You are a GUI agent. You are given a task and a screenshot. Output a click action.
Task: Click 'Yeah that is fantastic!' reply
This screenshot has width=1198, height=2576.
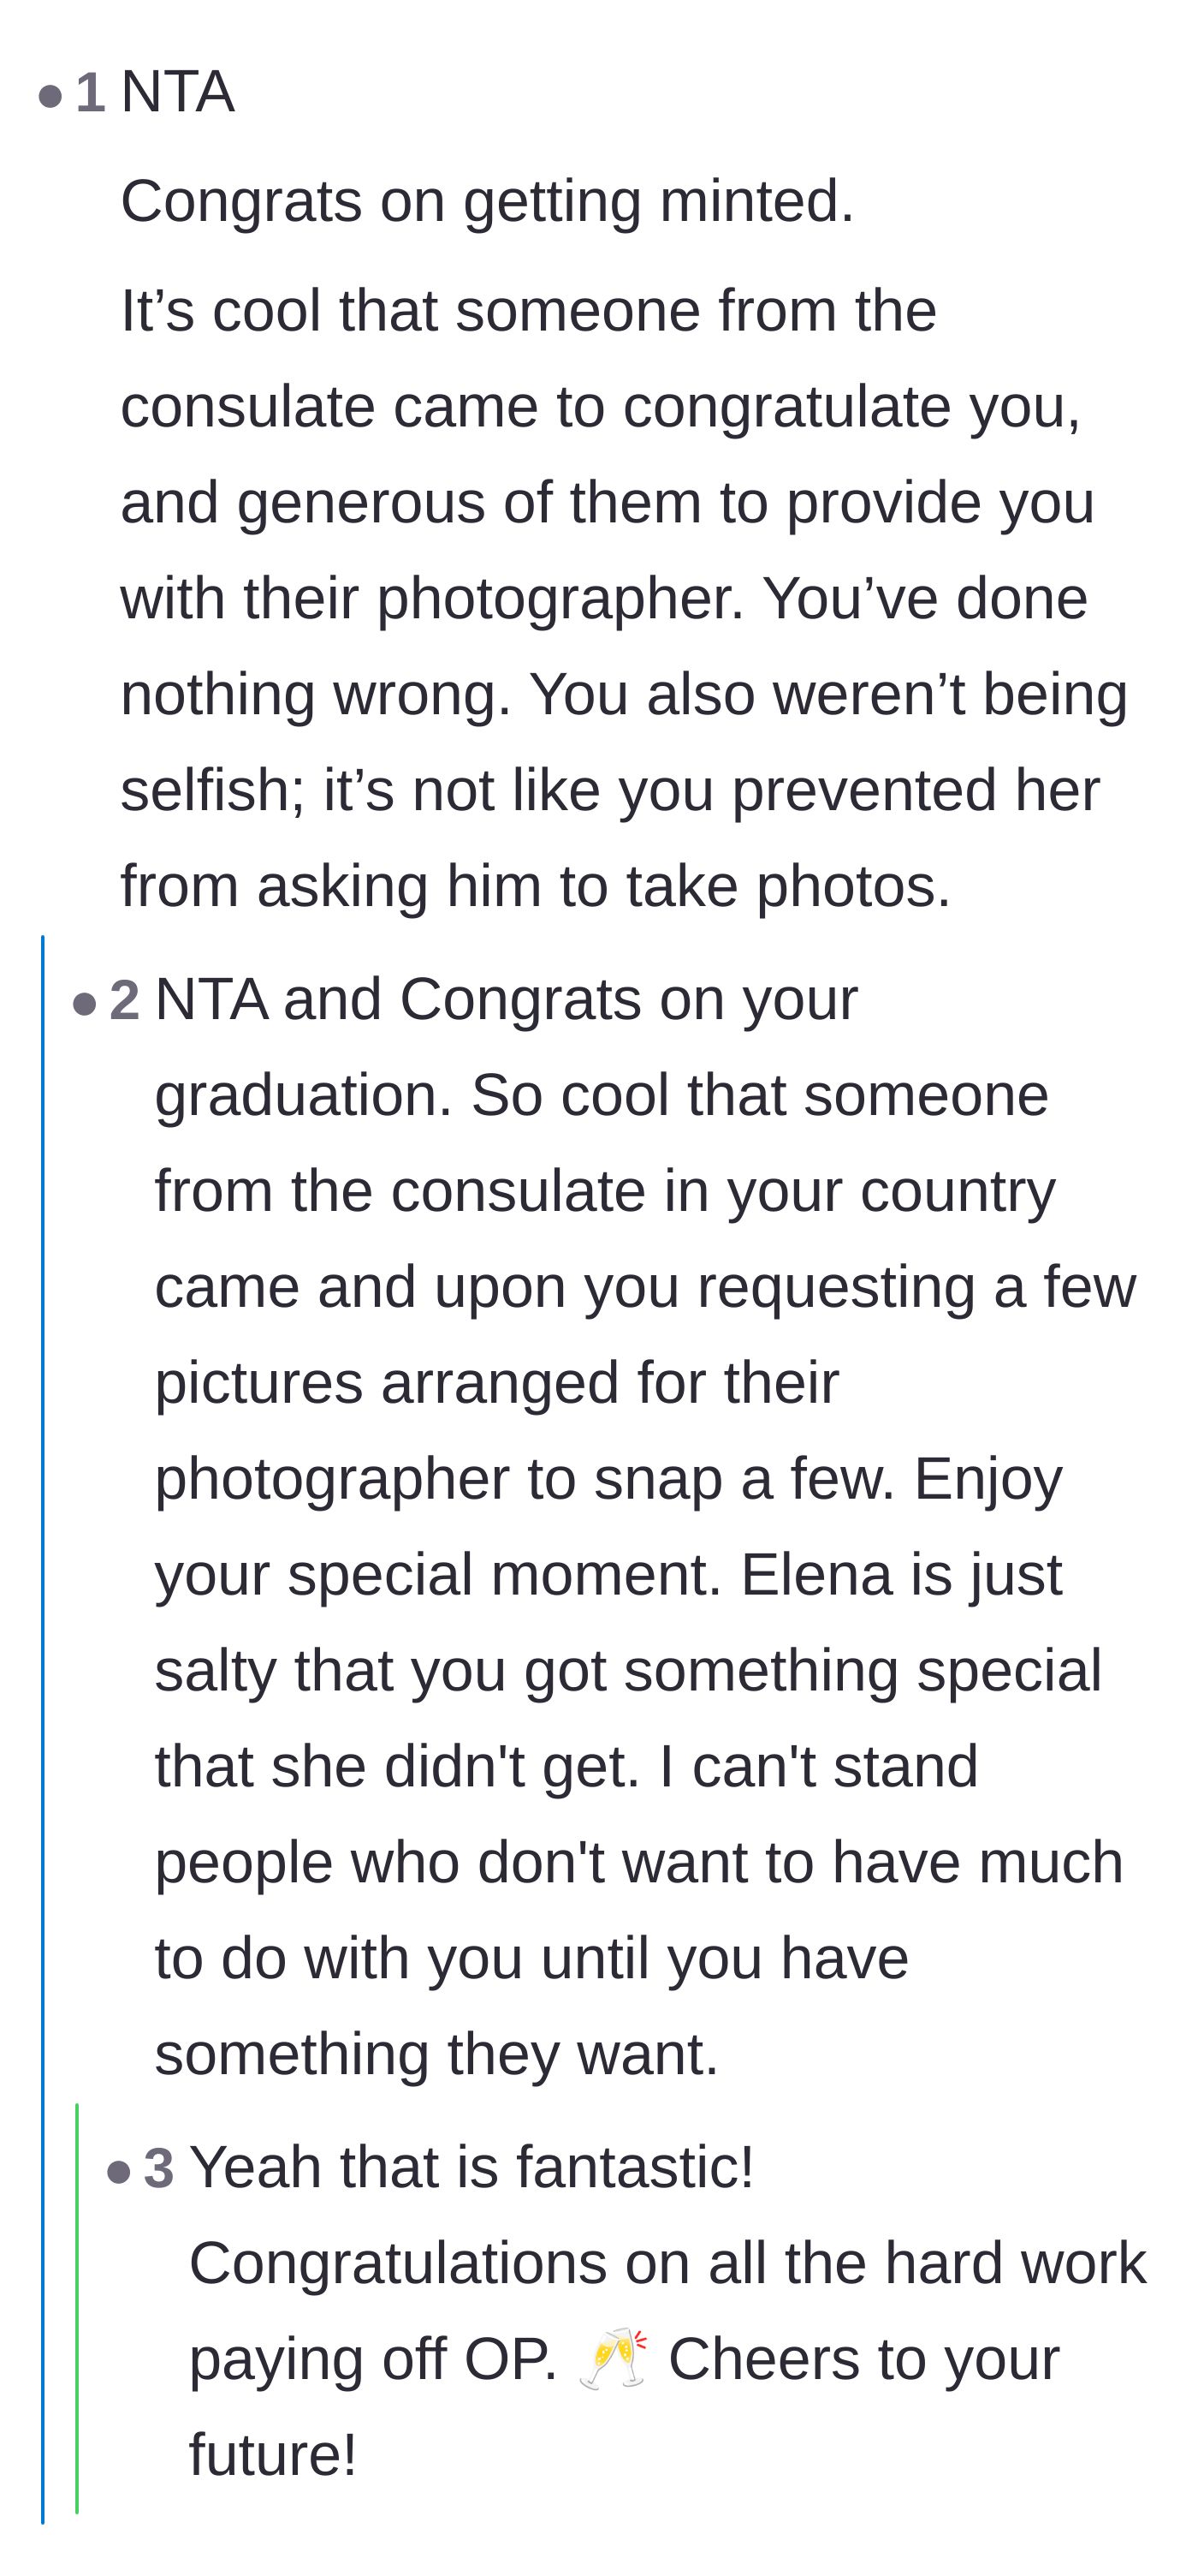coord(471,2168)
